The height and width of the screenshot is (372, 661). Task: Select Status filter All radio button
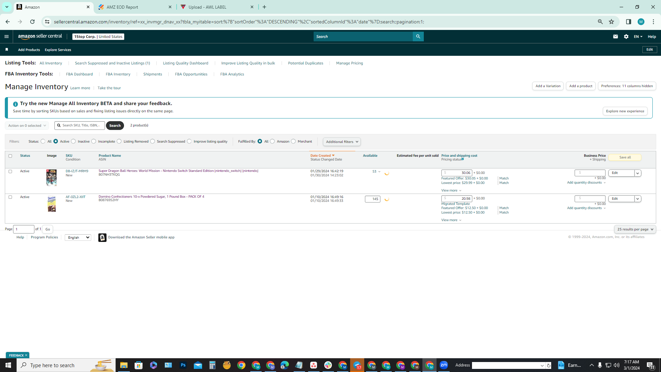coord(43,142)
